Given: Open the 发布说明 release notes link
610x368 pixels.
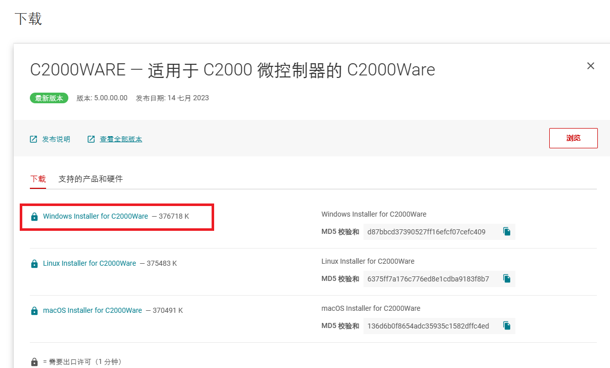Looking at the screenshot, I should point(56,139).
